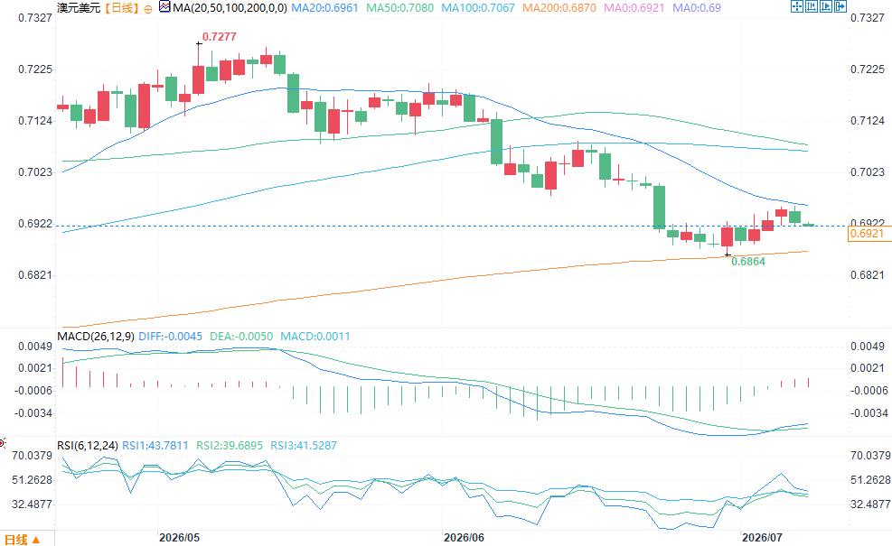
Task: Click the MA(20,50,100,200,0,0) indicator label
Action: coord(230,8)
